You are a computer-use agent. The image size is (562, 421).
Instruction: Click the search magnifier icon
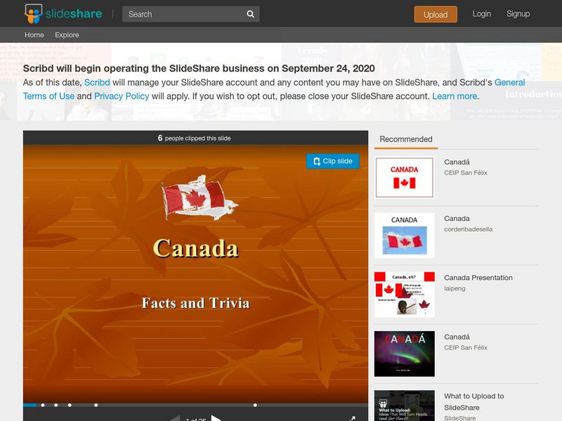pyautogui.click(x=250, y=14)
